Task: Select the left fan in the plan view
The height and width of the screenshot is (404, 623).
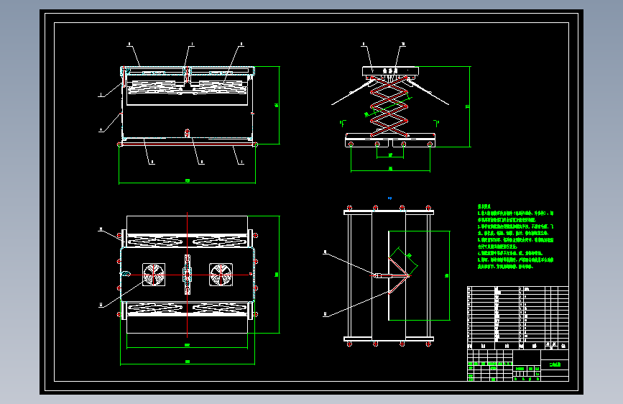Action: click(154, 275)
